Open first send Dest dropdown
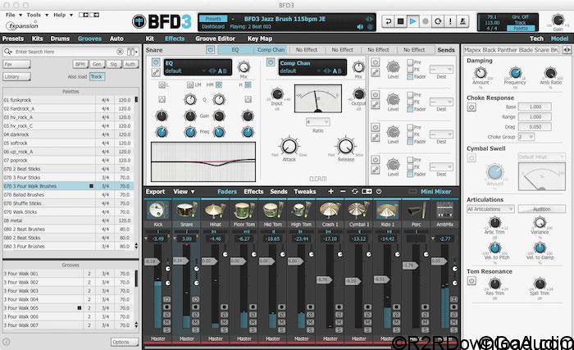The width and height of the screenshot is (574, 350). coord(441,69)
